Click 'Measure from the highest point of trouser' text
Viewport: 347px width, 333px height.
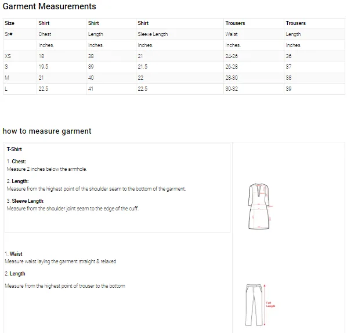pos(65,286)
